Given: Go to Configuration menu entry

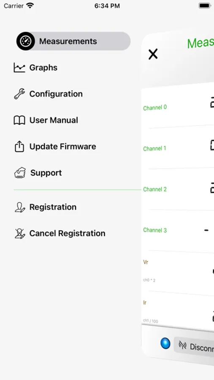Looking at the screenshot, I should click(56, 94).
